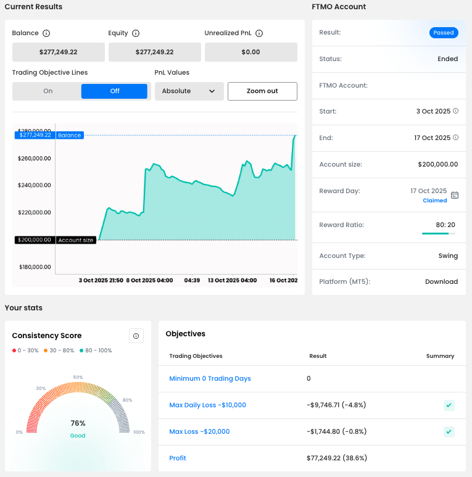The width and height of the screenshot is (472, 477).
Task: Click the End date info icon
Action: click(x=456, y=138)
